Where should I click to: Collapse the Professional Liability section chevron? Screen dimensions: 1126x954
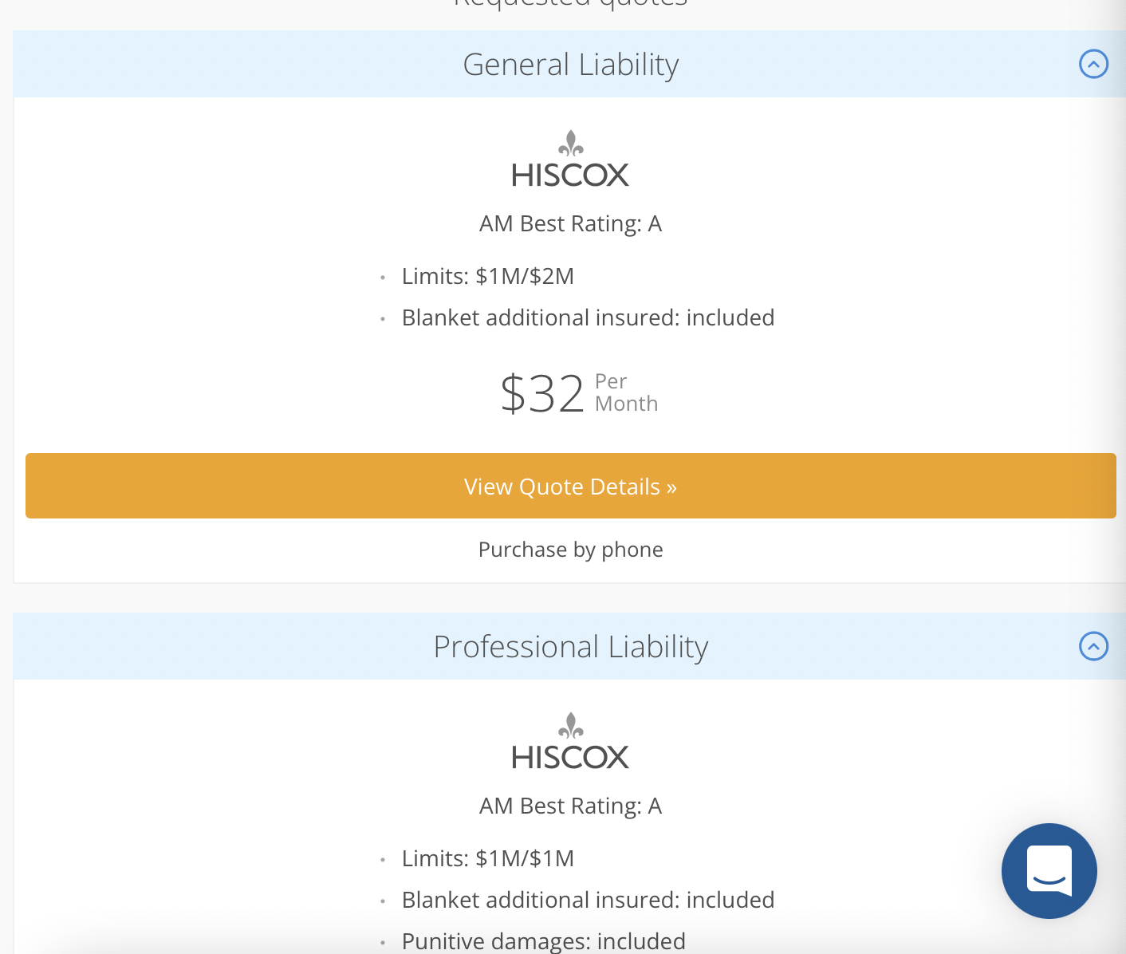1093,646
